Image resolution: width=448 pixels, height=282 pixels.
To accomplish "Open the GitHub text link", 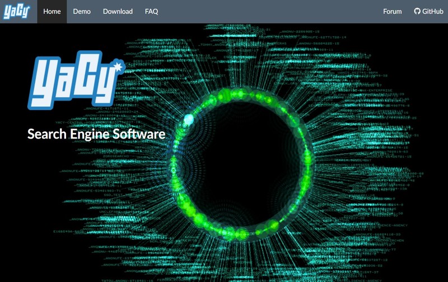I will coord(432,11).
